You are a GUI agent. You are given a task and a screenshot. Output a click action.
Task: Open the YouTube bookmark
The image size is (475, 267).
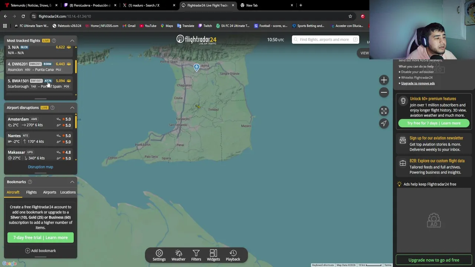pos(147,26)
